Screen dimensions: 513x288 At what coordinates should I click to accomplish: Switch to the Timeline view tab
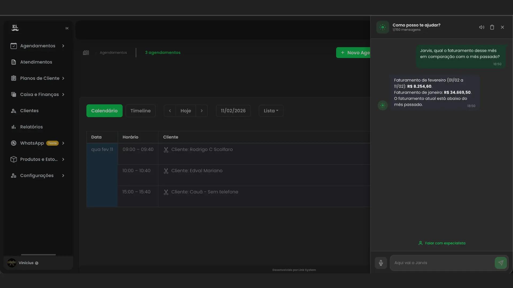[x=140, y=111]
